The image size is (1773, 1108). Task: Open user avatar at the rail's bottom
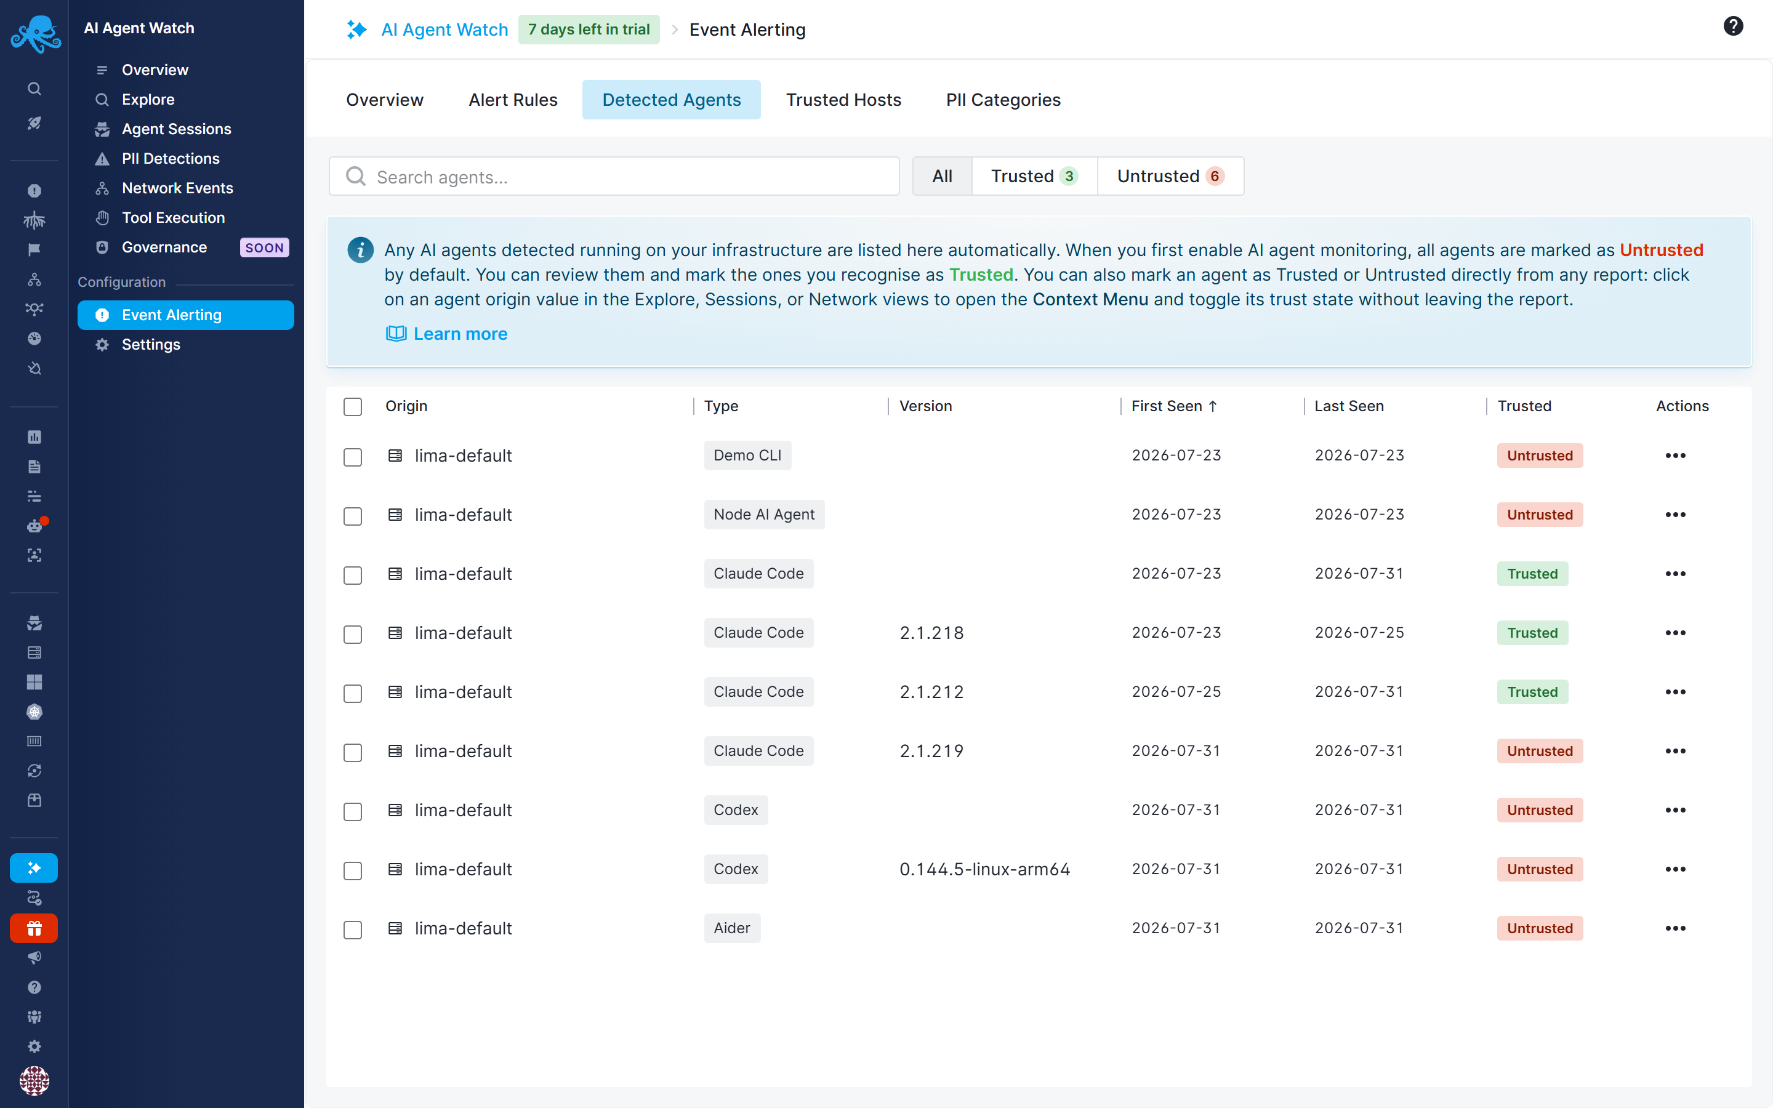(34, 1080)
